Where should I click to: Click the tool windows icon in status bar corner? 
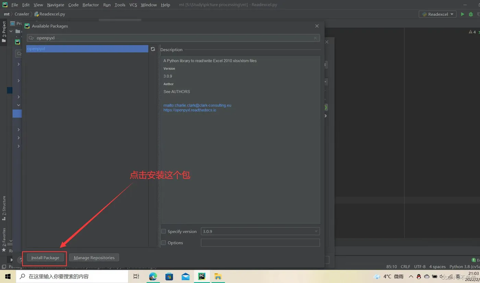click(x=4, y=267)
